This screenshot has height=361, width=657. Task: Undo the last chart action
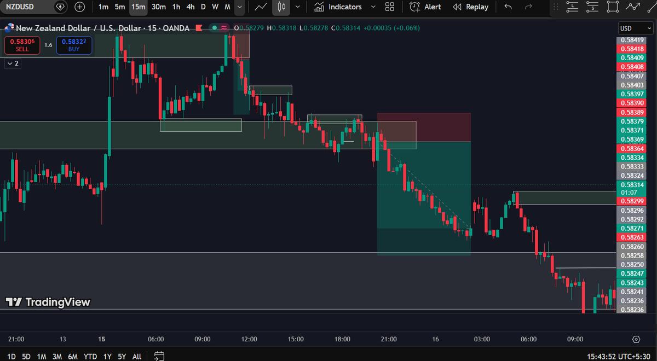(x=509, y=7)
